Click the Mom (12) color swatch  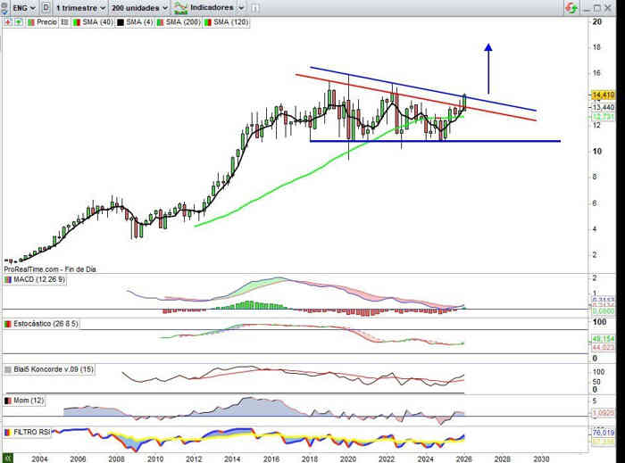click(x=8, y=401)
